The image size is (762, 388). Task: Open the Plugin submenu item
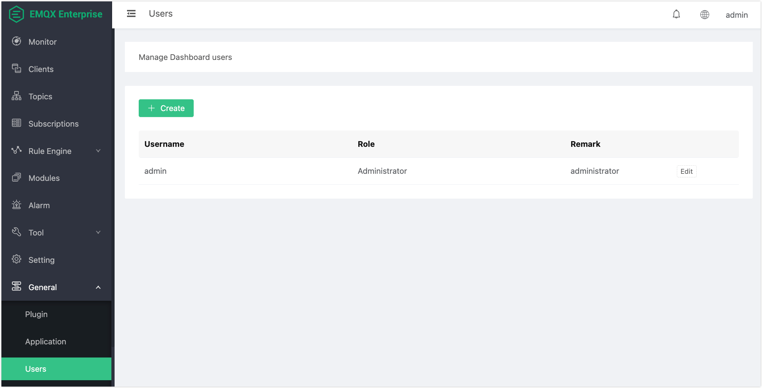(x=36, y=314)
